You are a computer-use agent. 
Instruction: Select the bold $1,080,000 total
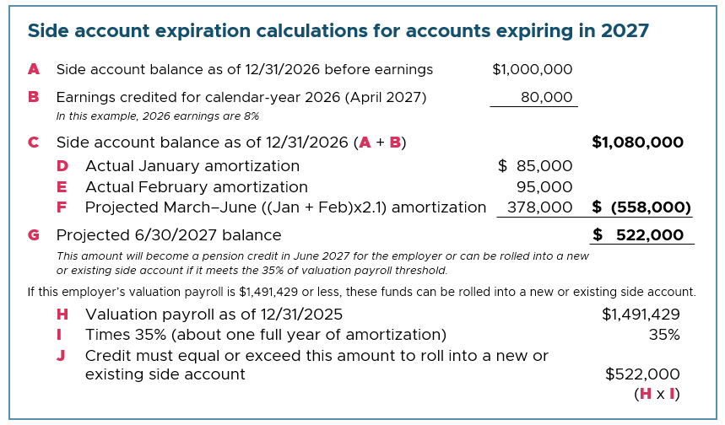pos(637,143)
